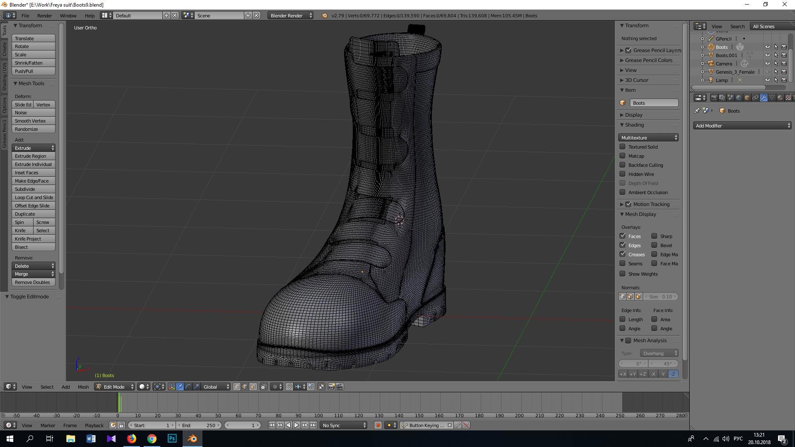
Task: Open the Mesh menu in viewport header
Action: click(x=83, y=387)
